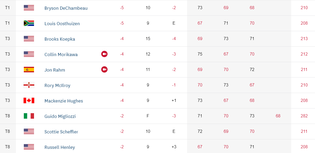Open Russell Henley's player page
Screen dimensions: 315x153
tap(60, 147)
